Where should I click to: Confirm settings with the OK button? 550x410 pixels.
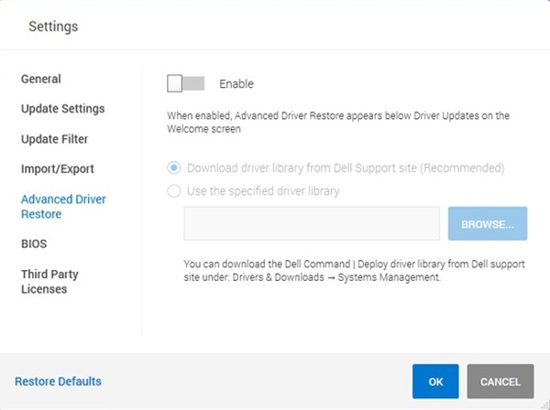click(435, 382)
